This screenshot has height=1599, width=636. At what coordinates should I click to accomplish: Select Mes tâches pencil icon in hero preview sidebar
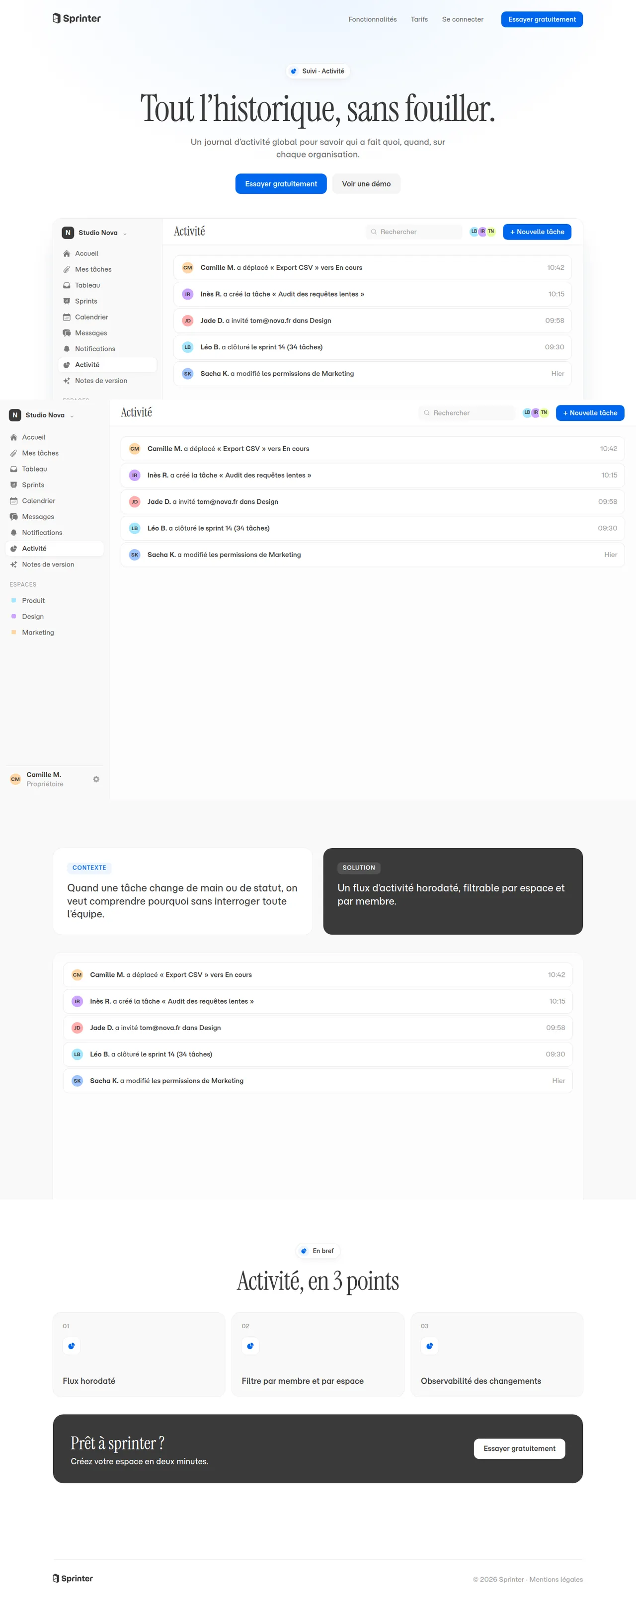pyautogui.click(x=67, y=269)
